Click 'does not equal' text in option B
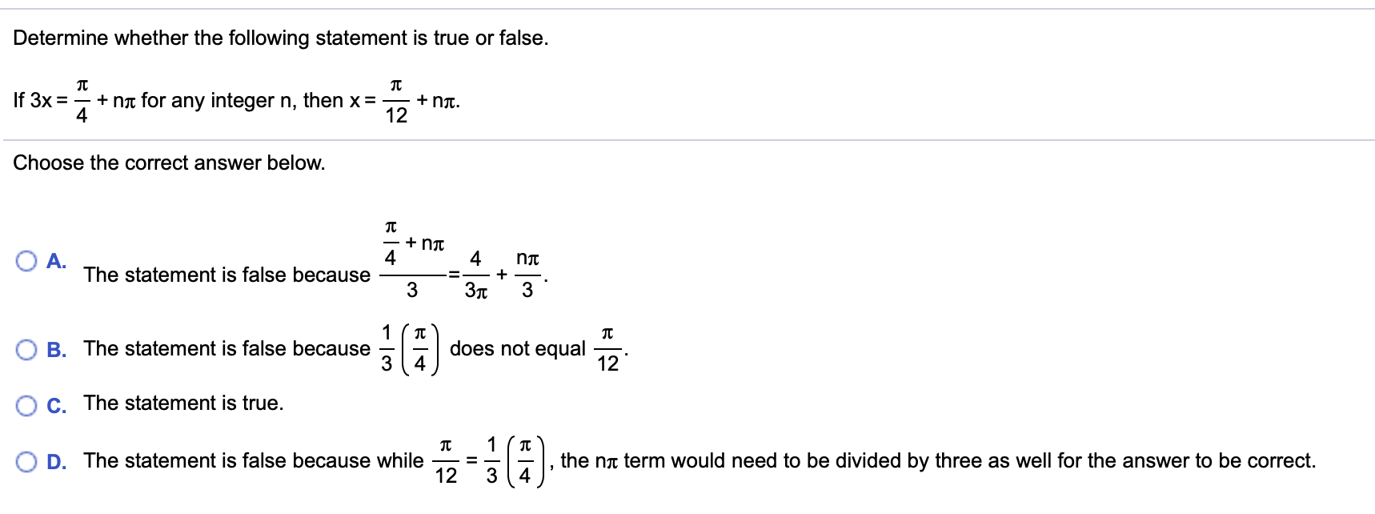This screenshot has width=1375, height=514. tap(519, 348)
